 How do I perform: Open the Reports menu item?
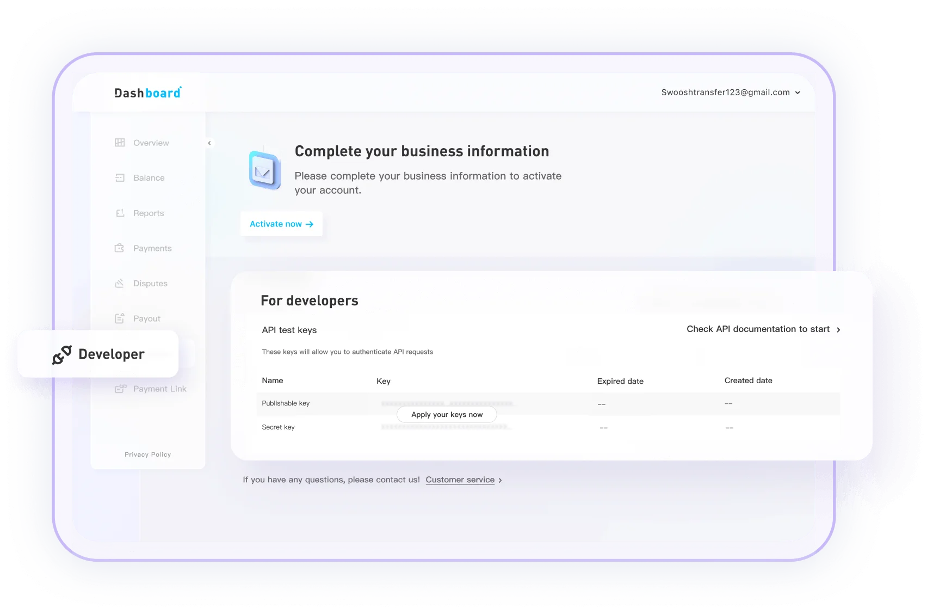click(148, 213)
